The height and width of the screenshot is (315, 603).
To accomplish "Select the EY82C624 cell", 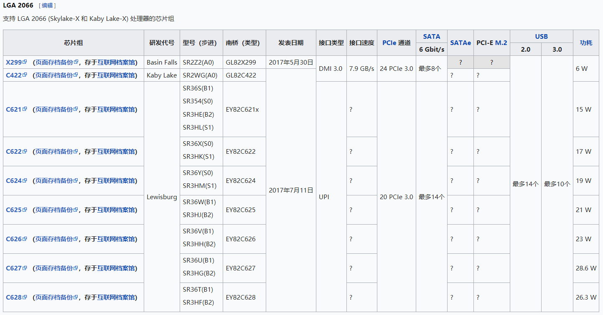I will pyautogui.click(x=244, y=180).
